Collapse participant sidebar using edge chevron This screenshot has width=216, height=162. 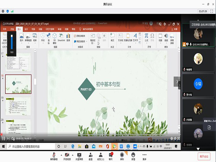click(179, 85)
